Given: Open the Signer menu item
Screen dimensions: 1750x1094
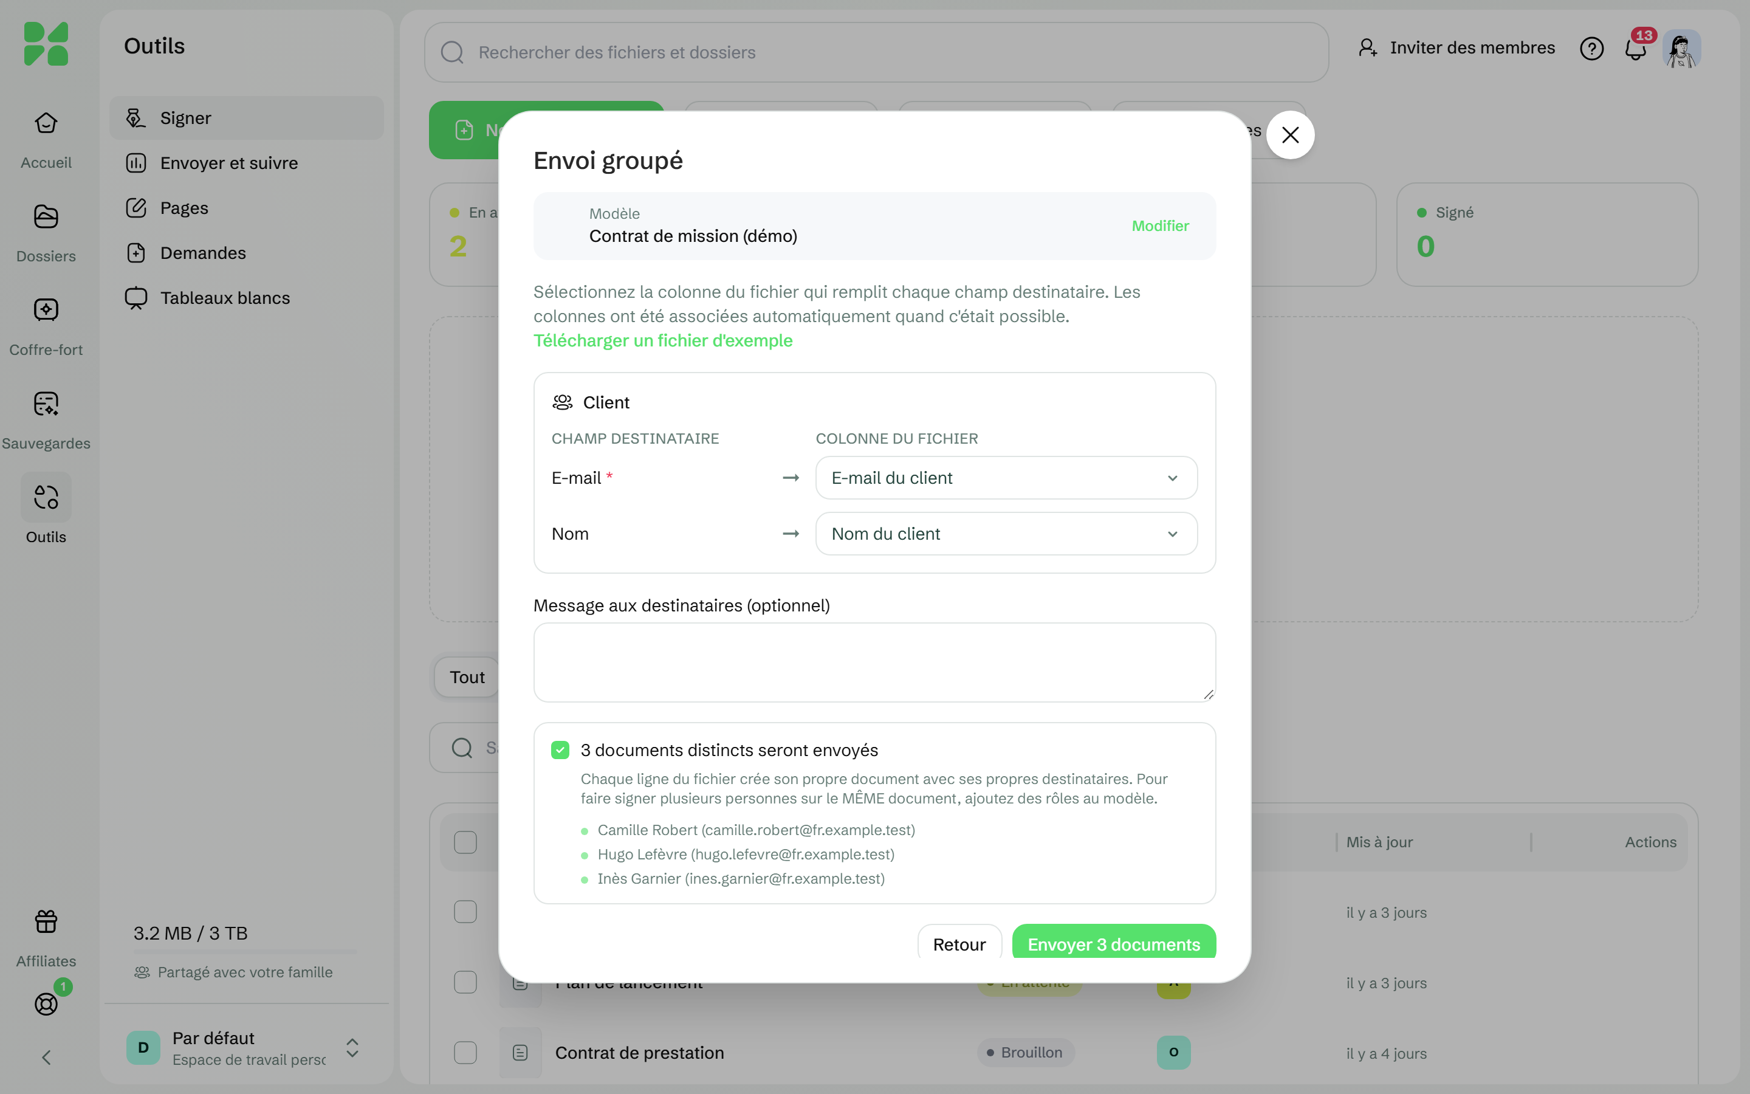Looking at the screenshot, I should coord(247,118).
